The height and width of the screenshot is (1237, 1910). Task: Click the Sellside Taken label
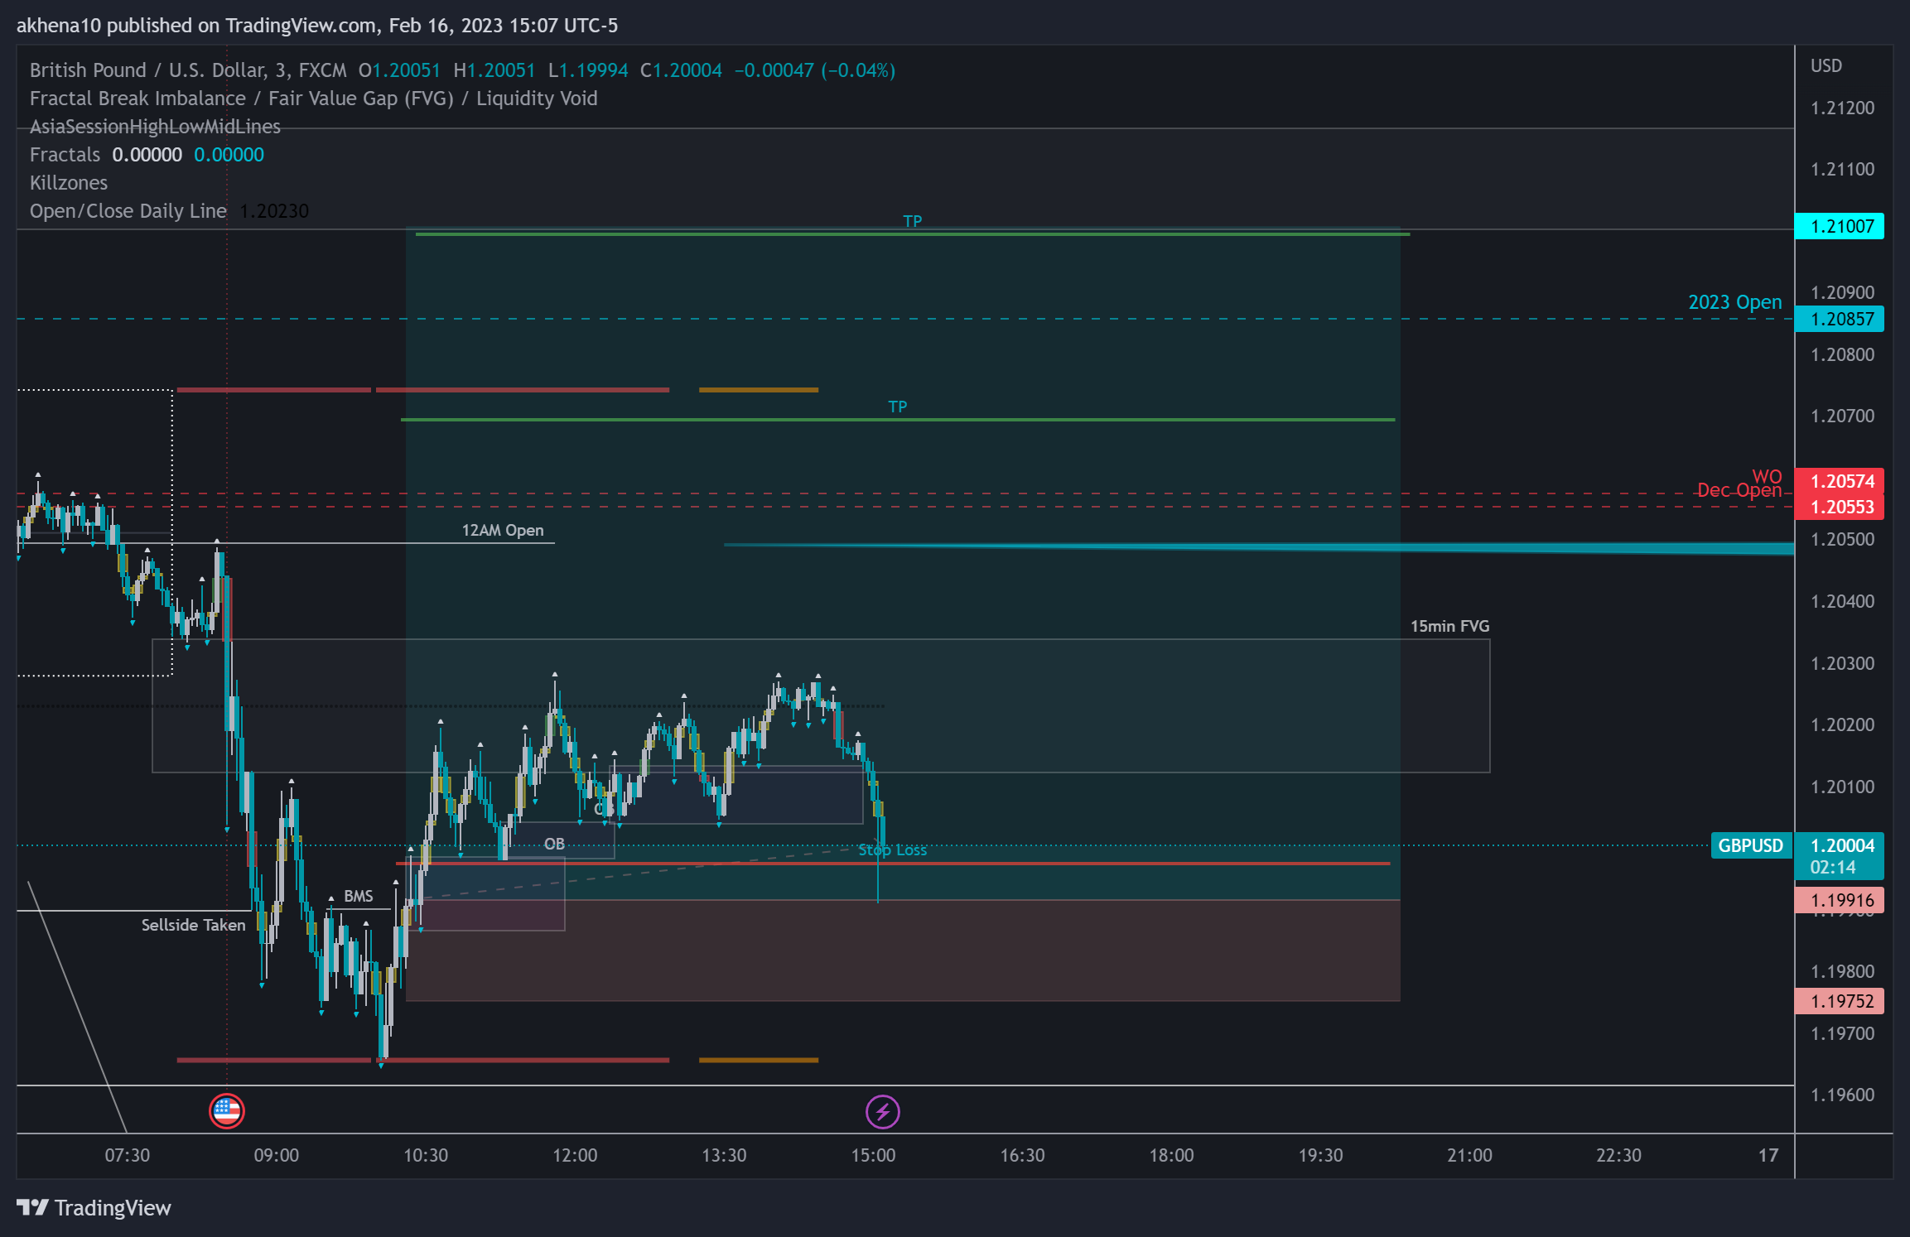(x=193, y=925)
